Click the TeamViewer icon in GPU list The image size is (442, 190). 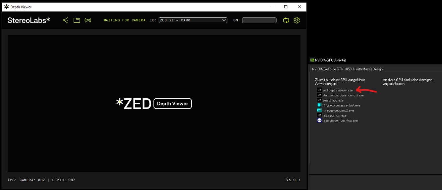pos(319,120)
